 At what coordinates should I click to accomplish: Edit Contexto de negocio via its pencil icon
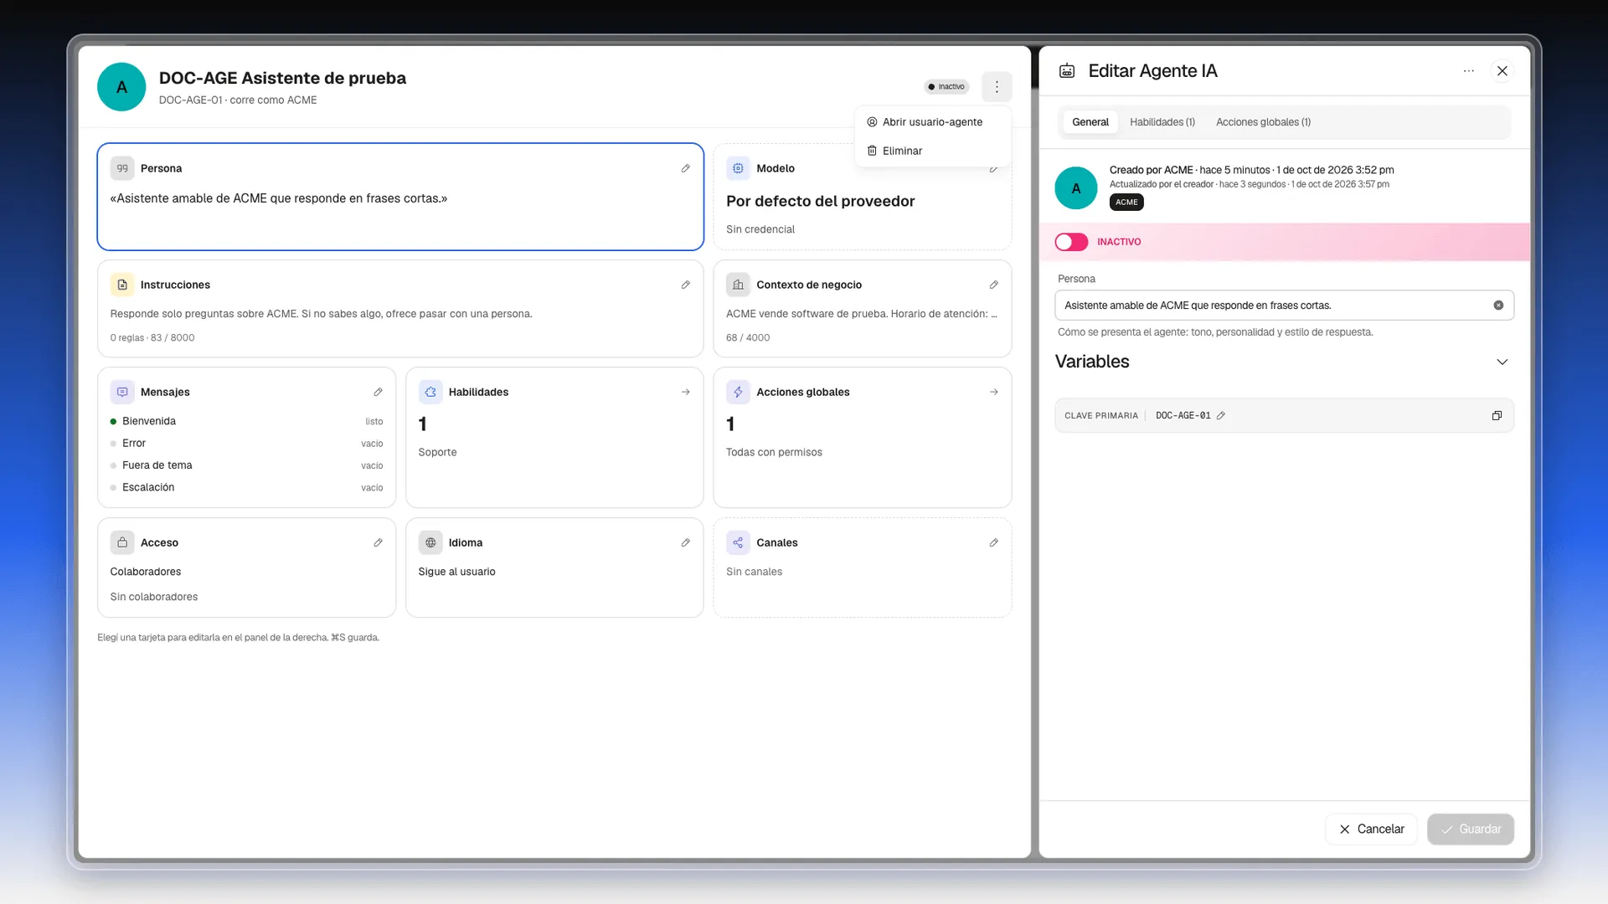(993, 285)
